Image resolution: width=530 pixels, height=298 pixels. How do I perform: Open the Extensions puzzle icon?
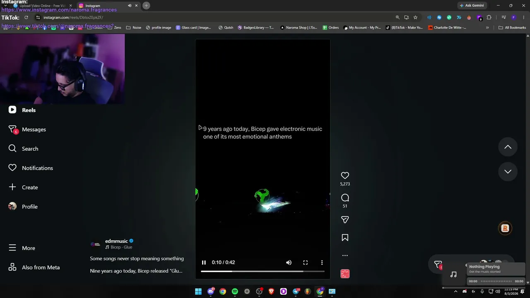tap(489, 17)
